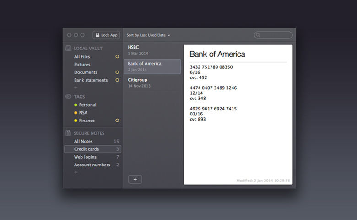Click the card number 3432 751789 08350
The image size is (357, 220).
[211, 67]
